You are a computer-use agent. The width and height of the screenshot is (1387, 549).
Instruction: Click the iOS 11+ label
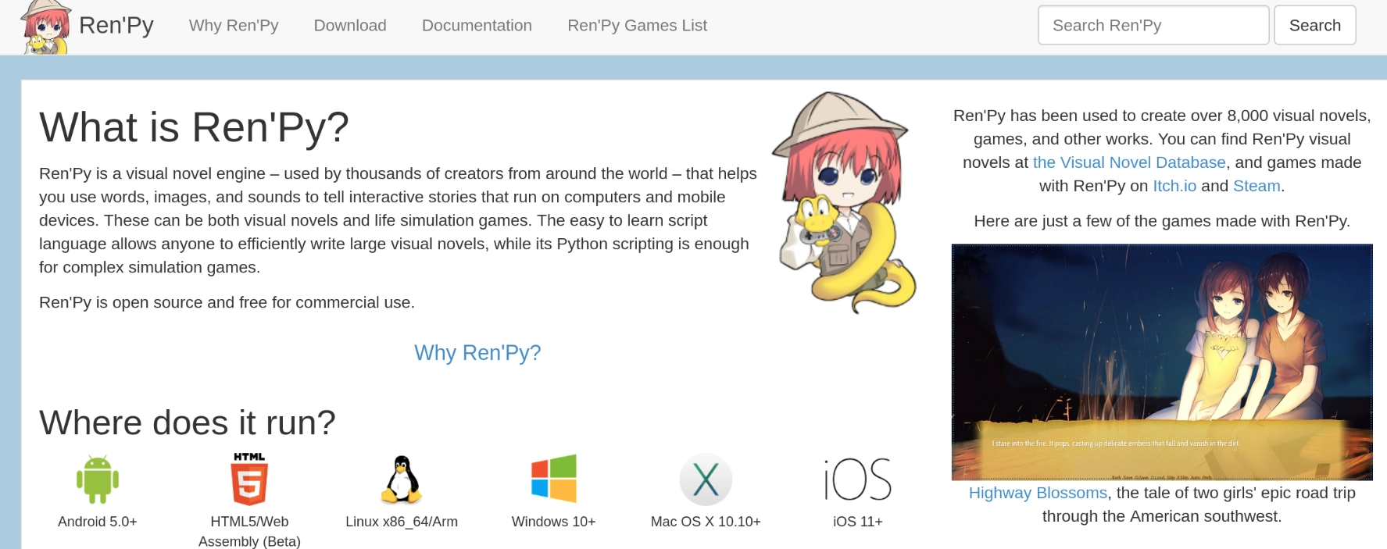click(858, 522)
